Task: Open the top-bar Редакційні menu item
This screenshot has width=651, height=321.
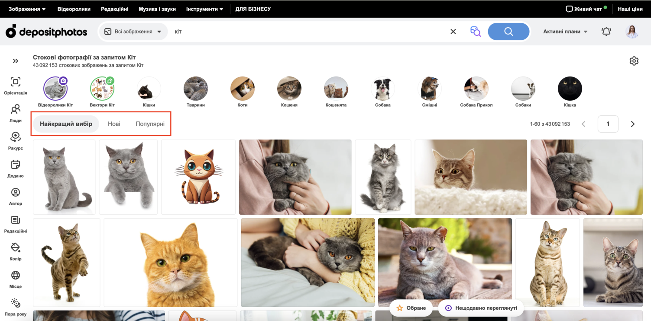Action: [x=114, y=9]
